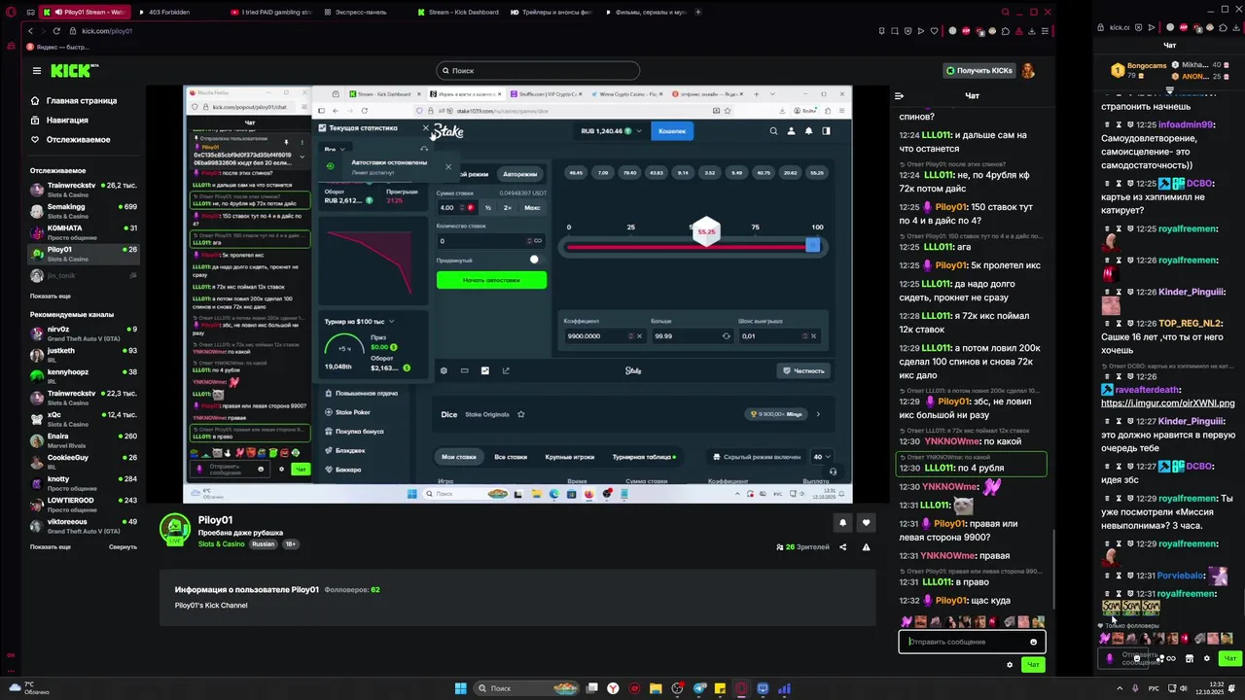Open recommended channel knotty
The height and width of the screenshot is (700, 1245).
tap(84, 482)
